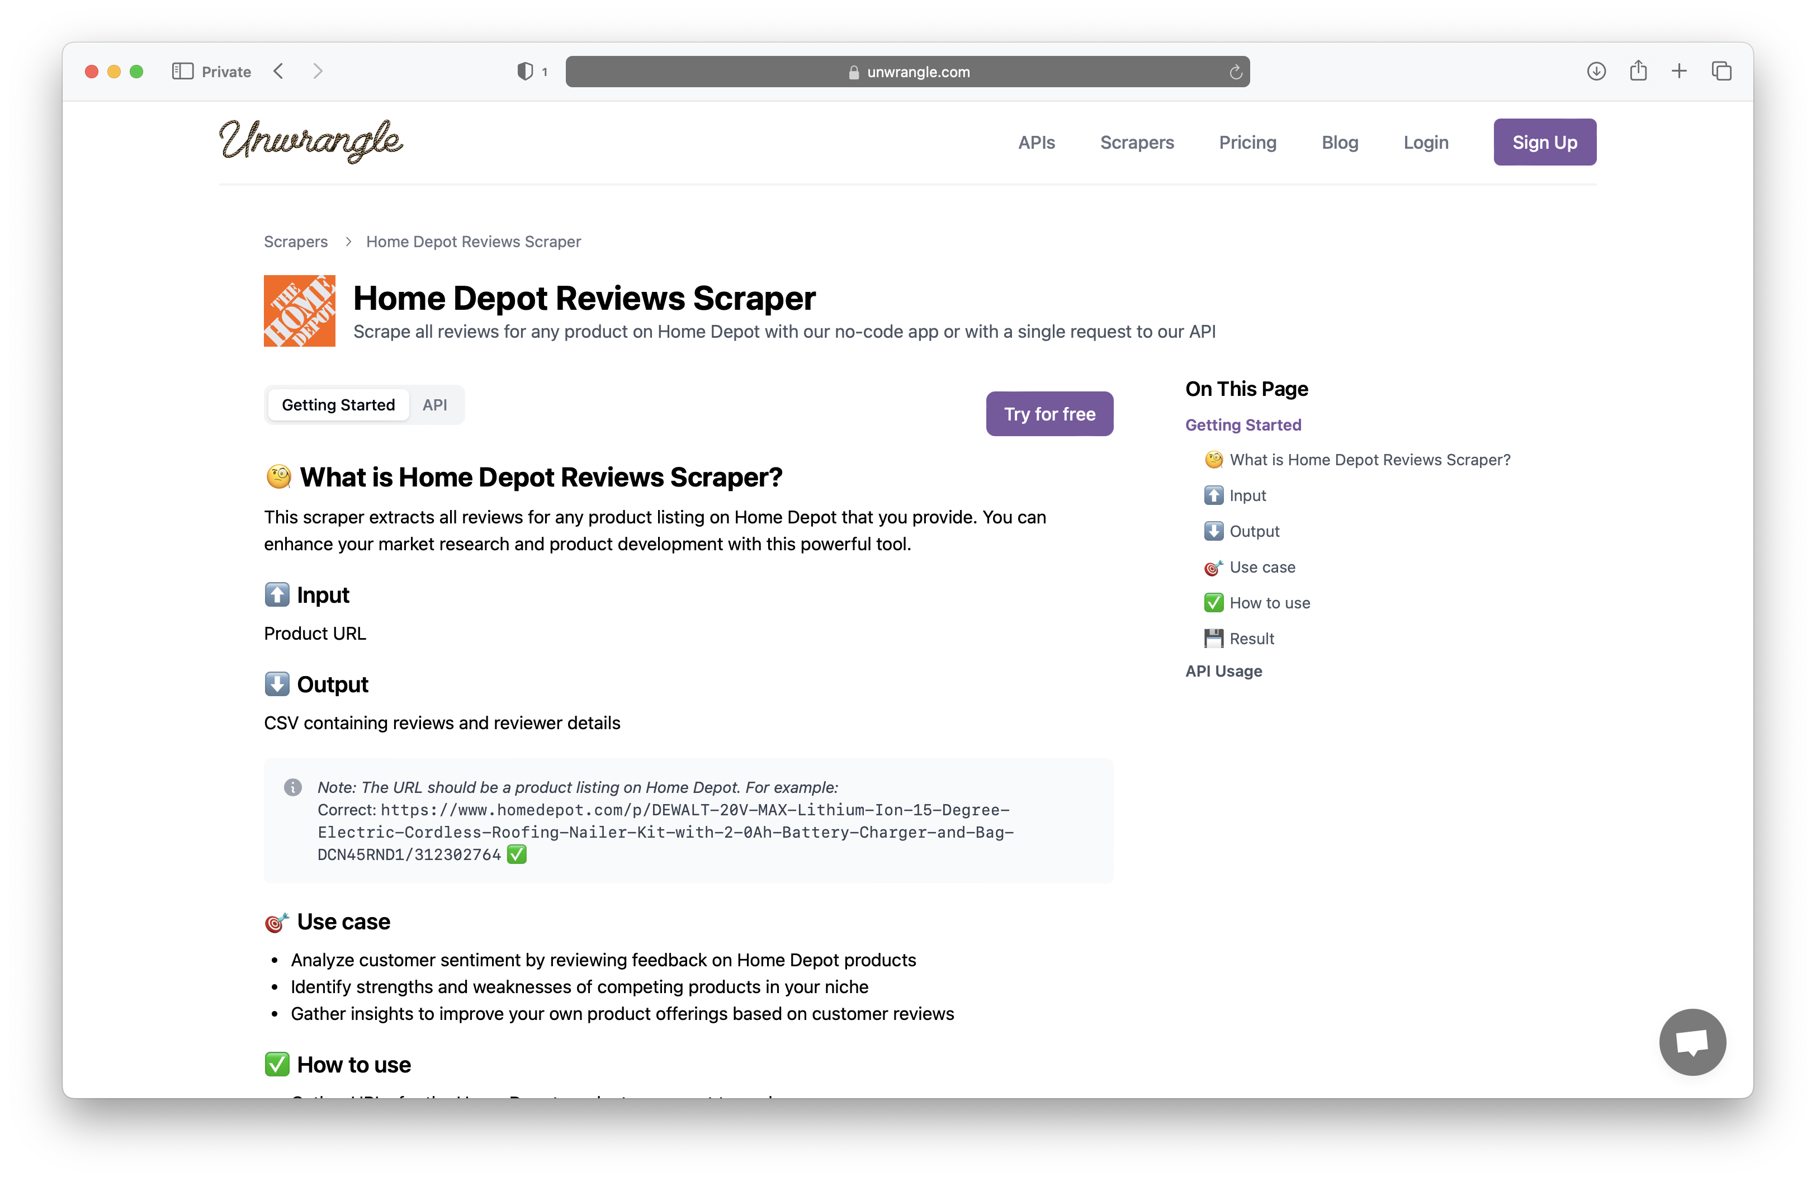Click the Home Depot Reviews Scraper page title
This screenshot has height=1181, width=1816.
click(584, 298)
